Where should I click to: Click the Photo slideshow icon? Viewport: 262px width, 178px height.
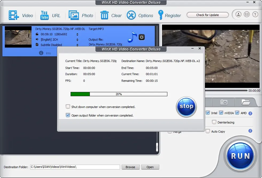[x=74, y=15]
